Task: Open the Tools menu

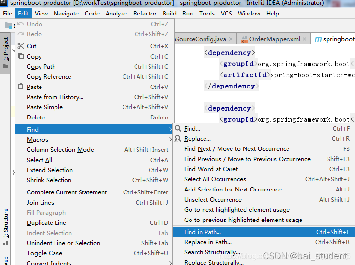Action: pos(207,14)
